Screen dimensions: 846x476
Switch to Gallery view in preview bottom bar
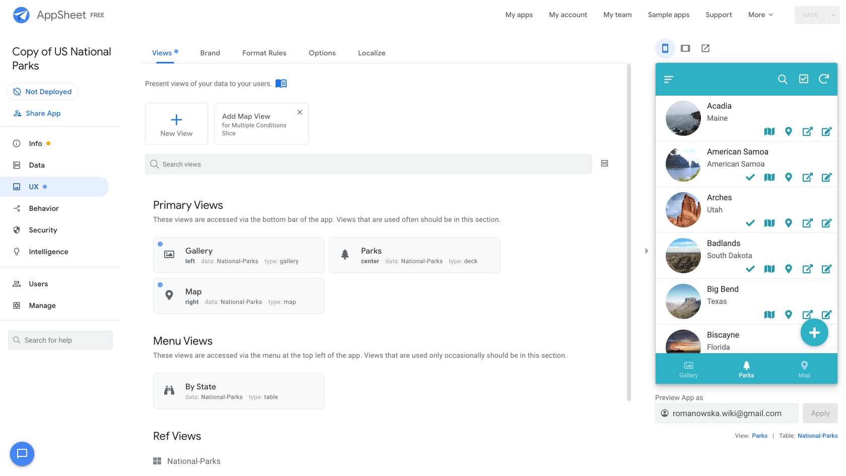pos(688,369)
